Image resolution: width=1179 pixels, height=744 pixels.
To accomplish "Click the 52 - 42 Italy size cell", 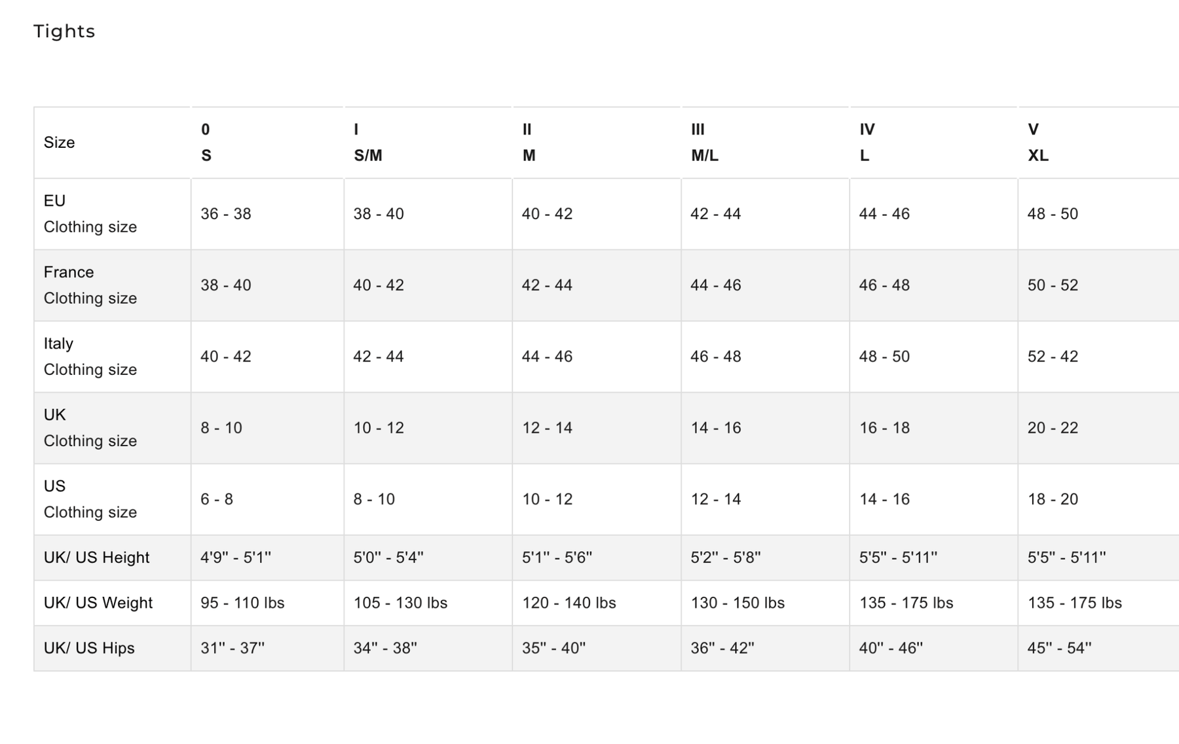I will click(1053, 357).
